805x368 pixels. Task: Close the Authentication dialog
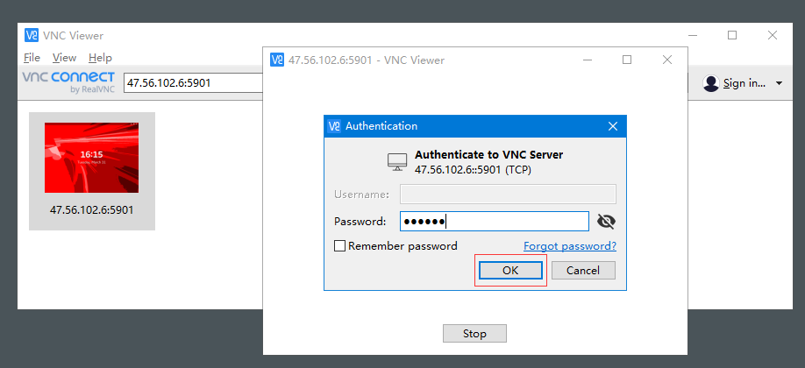point(613,126)
